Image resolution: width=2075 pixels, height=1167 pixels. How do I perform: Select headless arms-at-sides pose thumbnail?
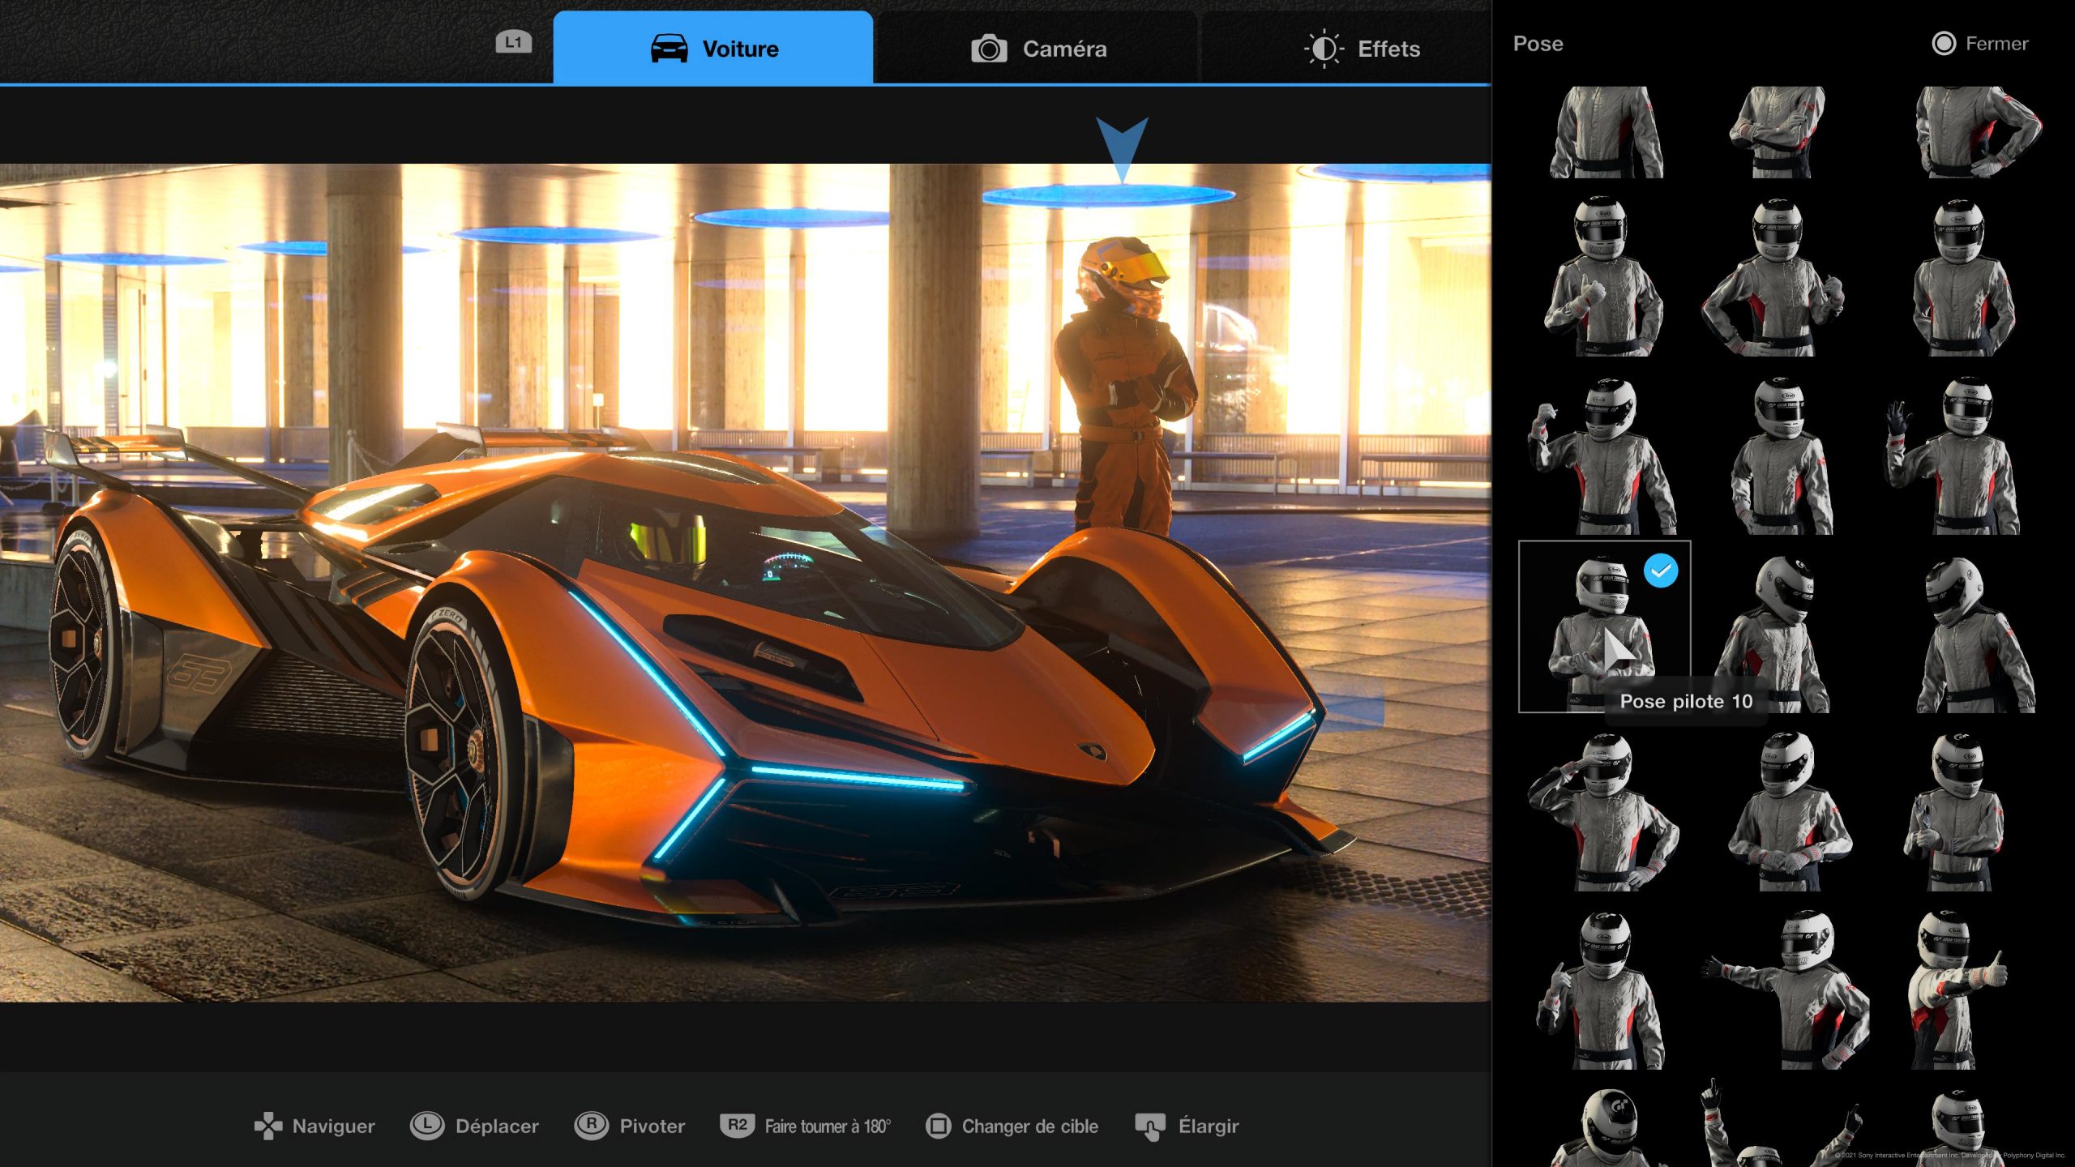pyautogui.click(x=1605, y=132)
